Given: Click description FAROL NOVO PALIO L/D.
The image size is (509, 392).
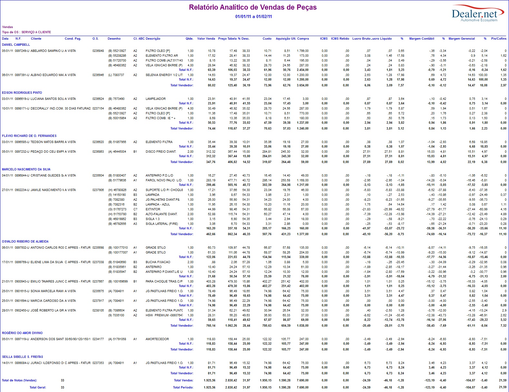Looking at the screenshot, I should (164, 180).
